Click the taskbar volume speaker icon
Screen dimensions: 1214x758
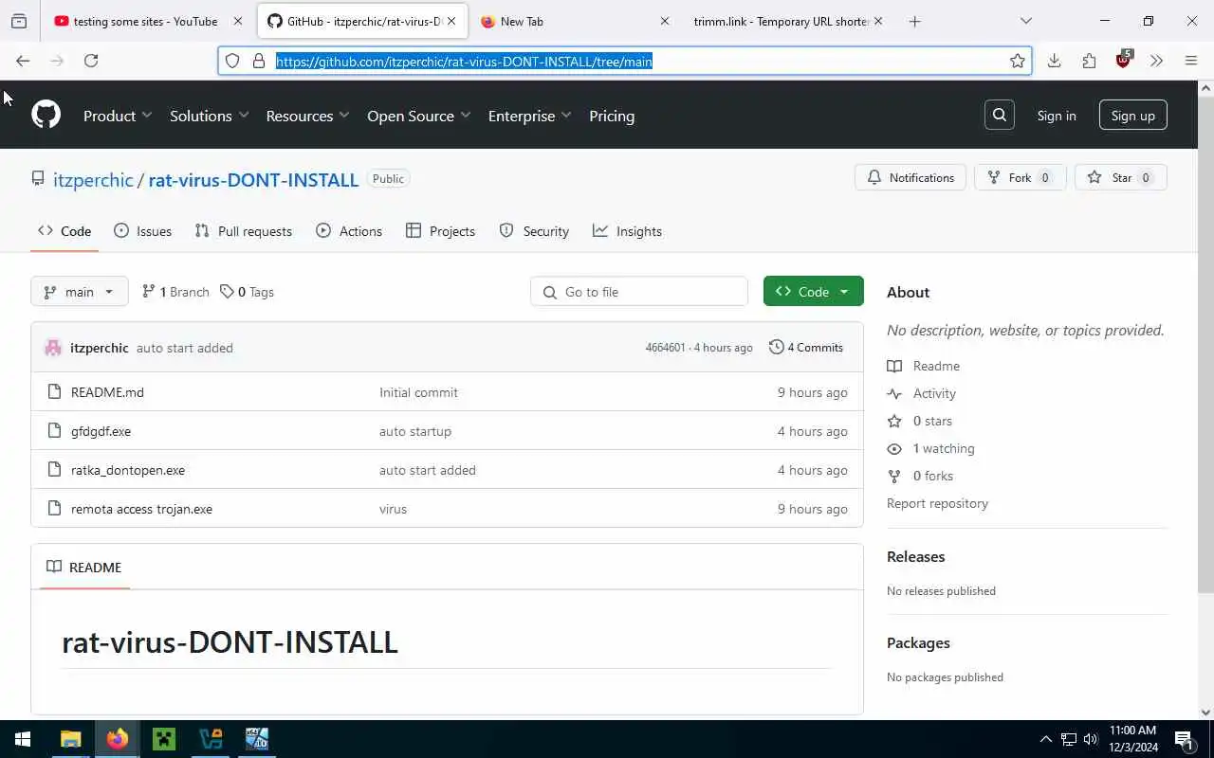[1091, 739]
